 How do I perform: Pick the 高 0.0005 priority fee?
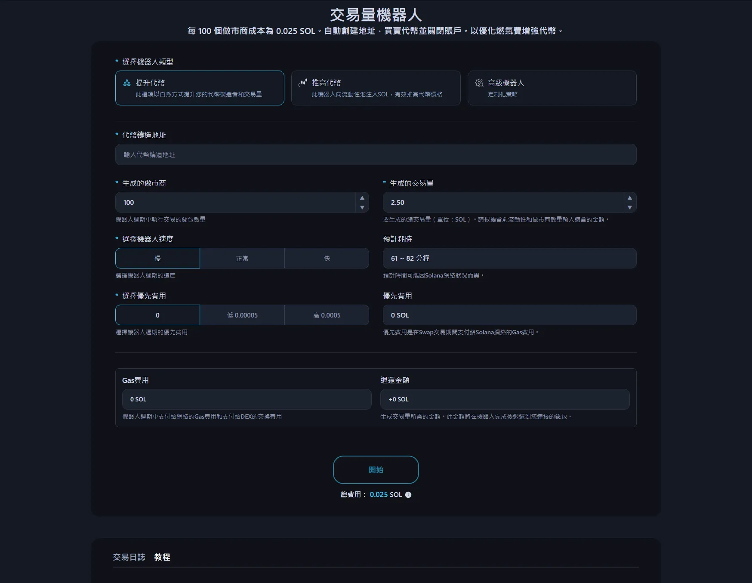pos(327,315)
